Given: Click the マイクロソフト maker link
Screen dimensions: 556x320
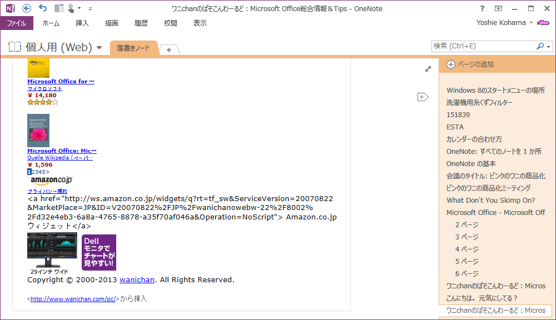Looking at the screenshot, I should (44, 88).
